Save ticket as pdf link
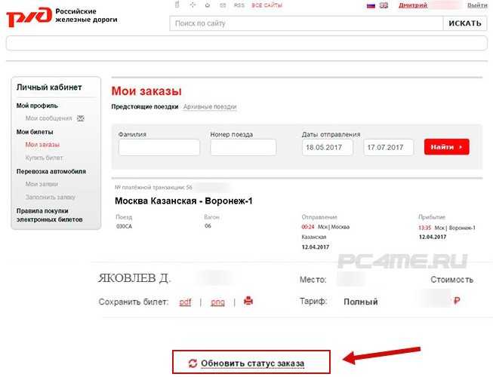This screenshot has height=377, width=493. pos(185,302)
